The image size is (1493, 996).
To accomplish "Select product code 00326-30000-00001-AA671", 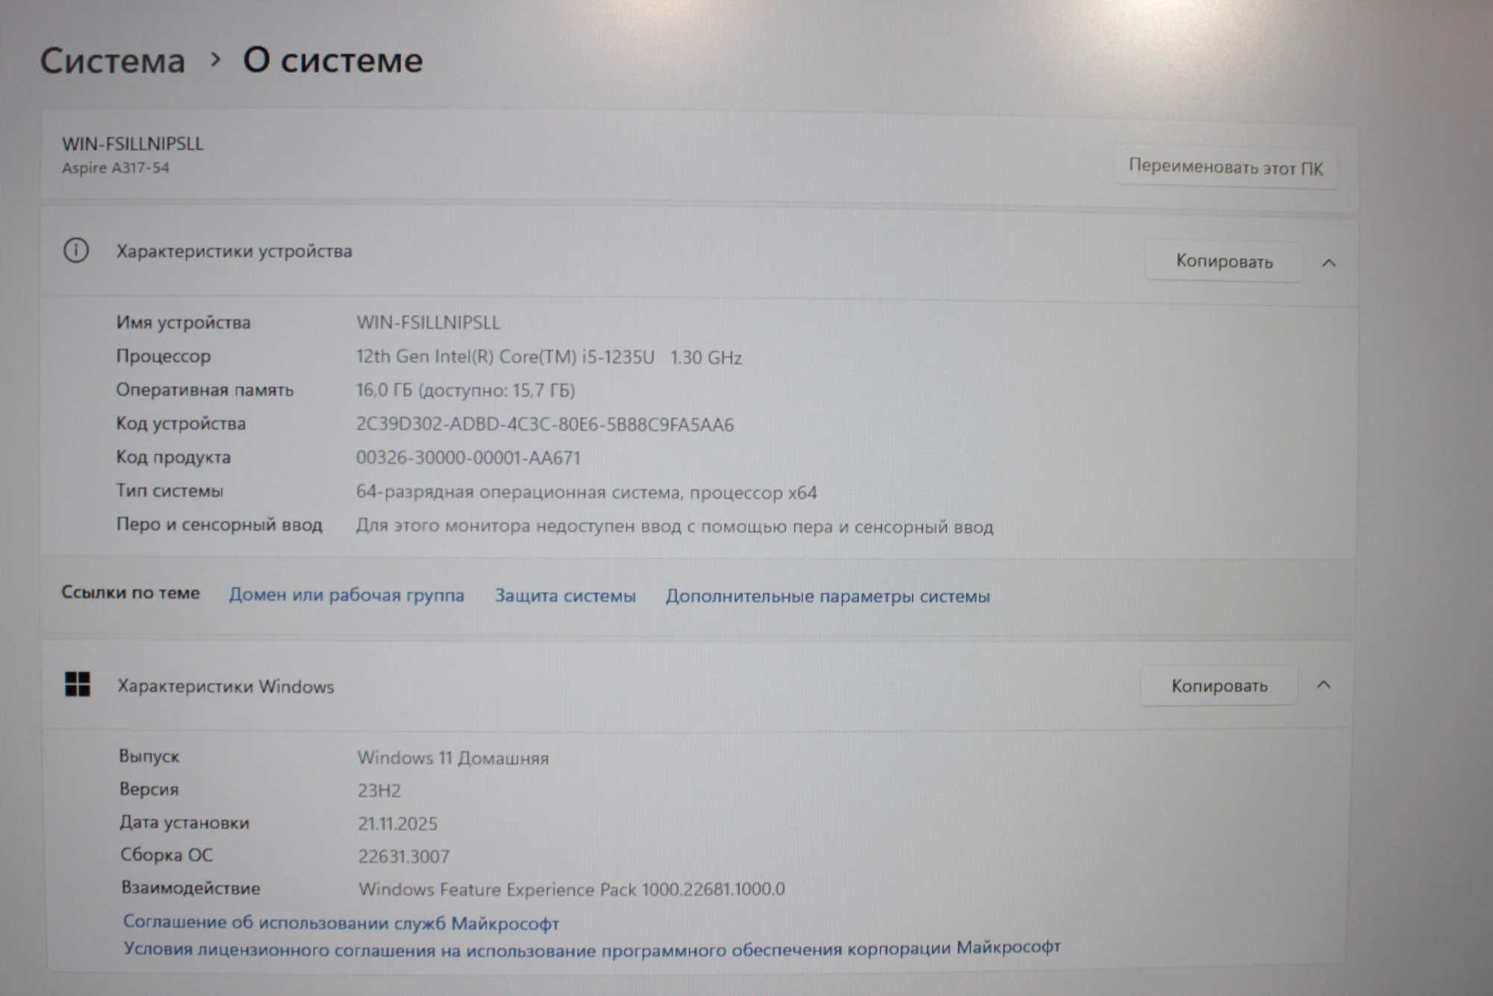I will [x=468, y=458].
